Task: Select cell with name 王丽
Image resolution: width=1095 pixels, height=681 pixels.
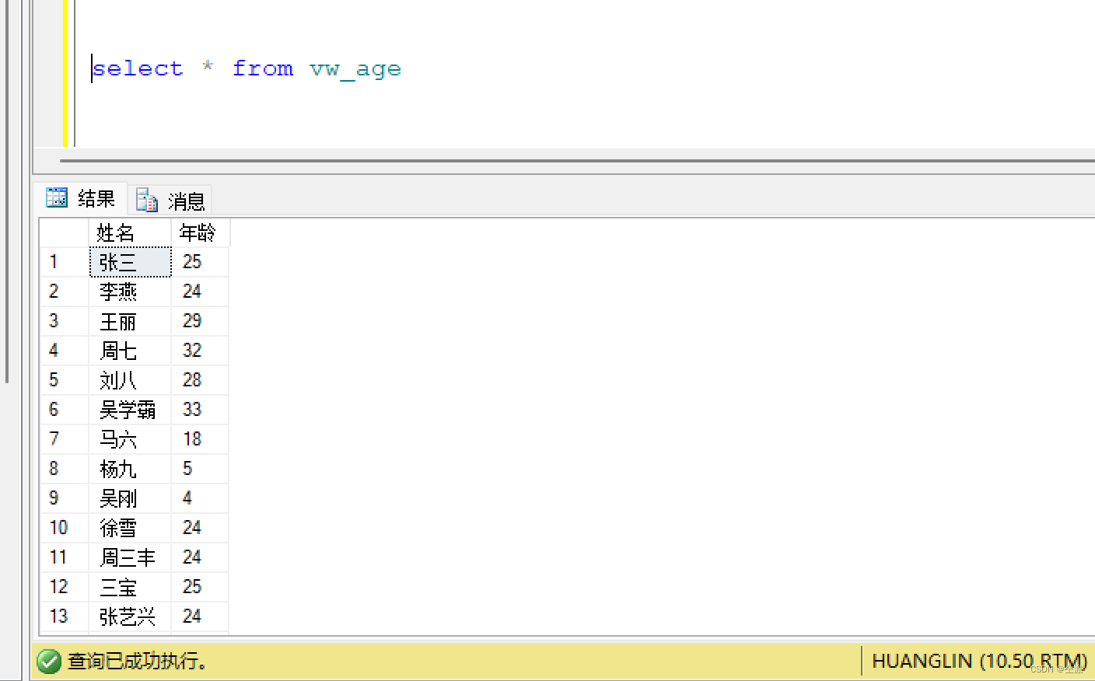Action: click(130, 321)
